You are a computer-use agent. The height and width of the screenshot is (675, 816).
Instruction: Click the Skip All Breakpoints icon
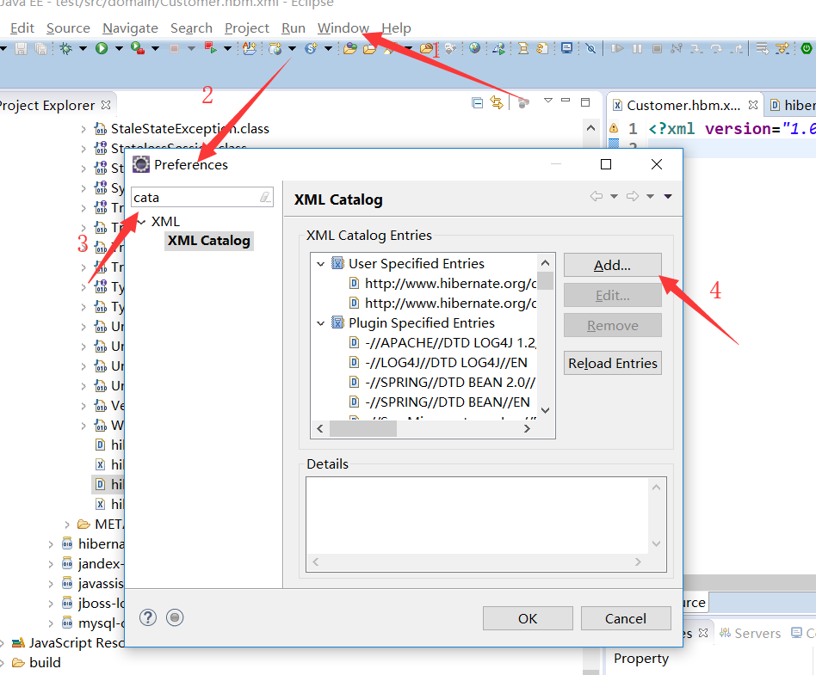[x=590, y=48]
